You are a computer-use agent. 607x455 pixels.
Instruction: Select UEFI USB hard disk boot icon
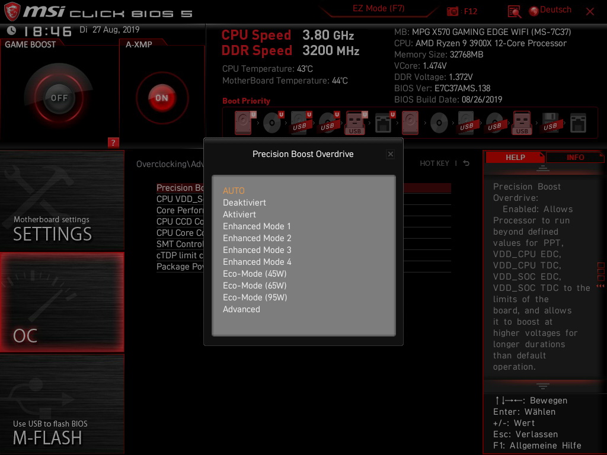tap(301, 123)
